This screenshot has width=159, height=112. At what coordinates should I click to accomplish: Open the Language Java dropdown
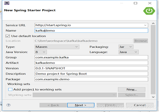pyautogui.click(x=129, y=52)
